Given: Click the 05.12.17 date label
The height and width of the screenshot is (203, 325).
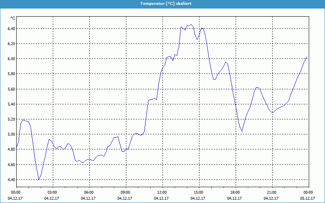Looking at the screenshot, I should pyautogui.click(x=308, y=199).
